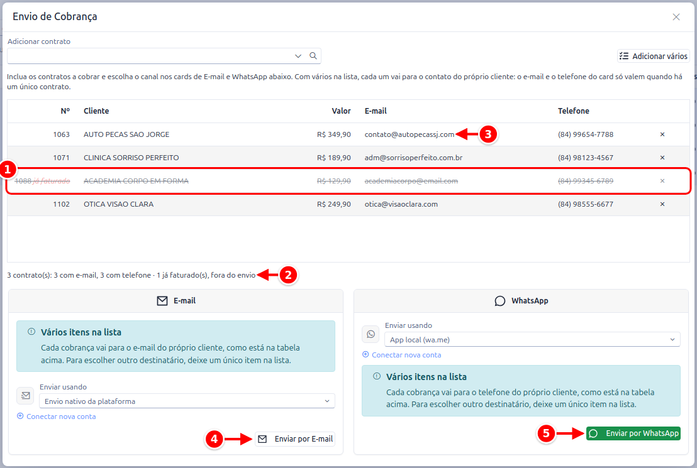Screen dimensions: 697x468
Task: Remove the ACADEMIA CORPO EM FORMA row
Action: click(662, 181)
